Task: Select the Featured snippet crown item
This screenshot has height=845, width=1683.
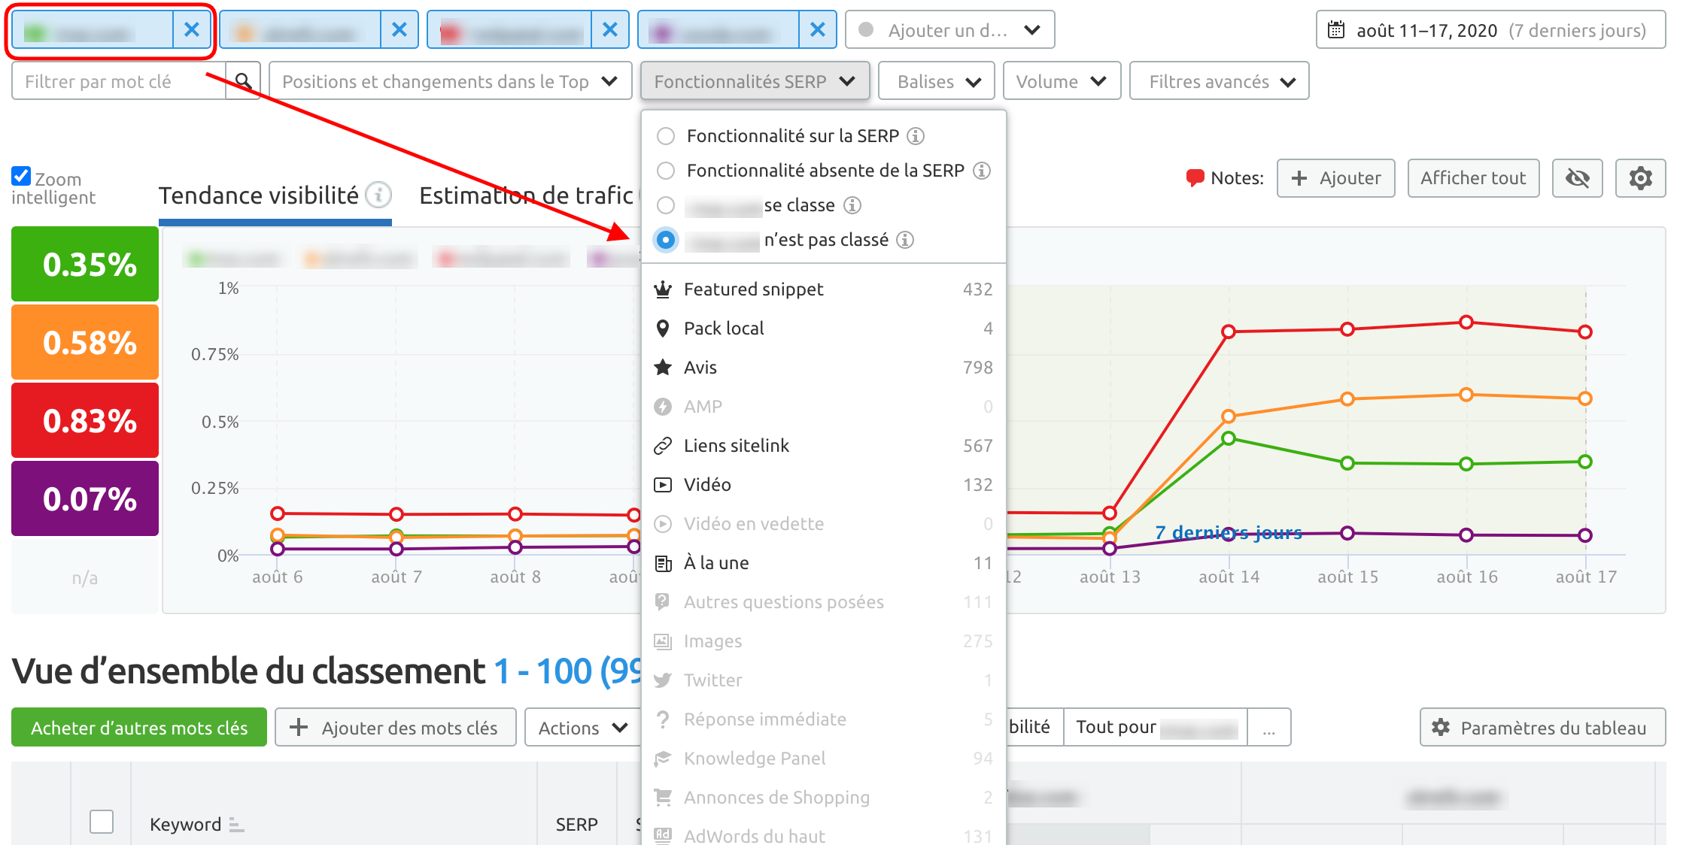Action: pyautogui.click(x=753, y=289)
